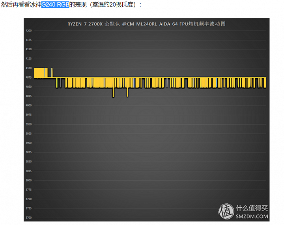Click the 4100 y-axis label
The height and width of the screenshot is (225, 284).
29,68
